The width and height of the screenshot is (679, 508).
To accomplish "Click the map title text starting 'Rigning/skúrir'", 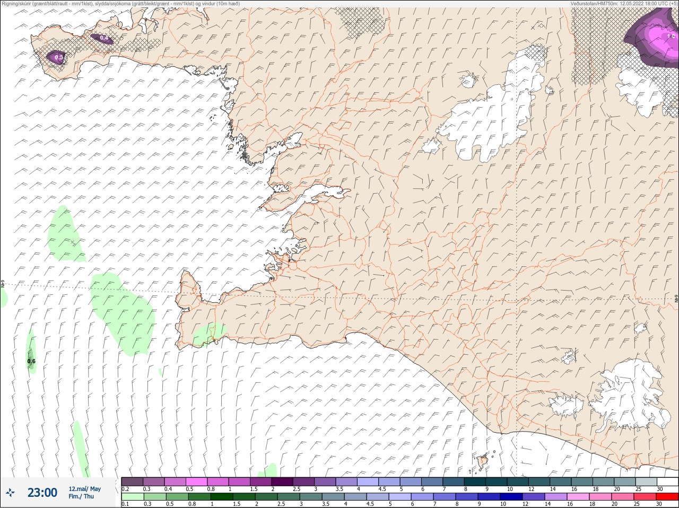I will pos(120,3).
